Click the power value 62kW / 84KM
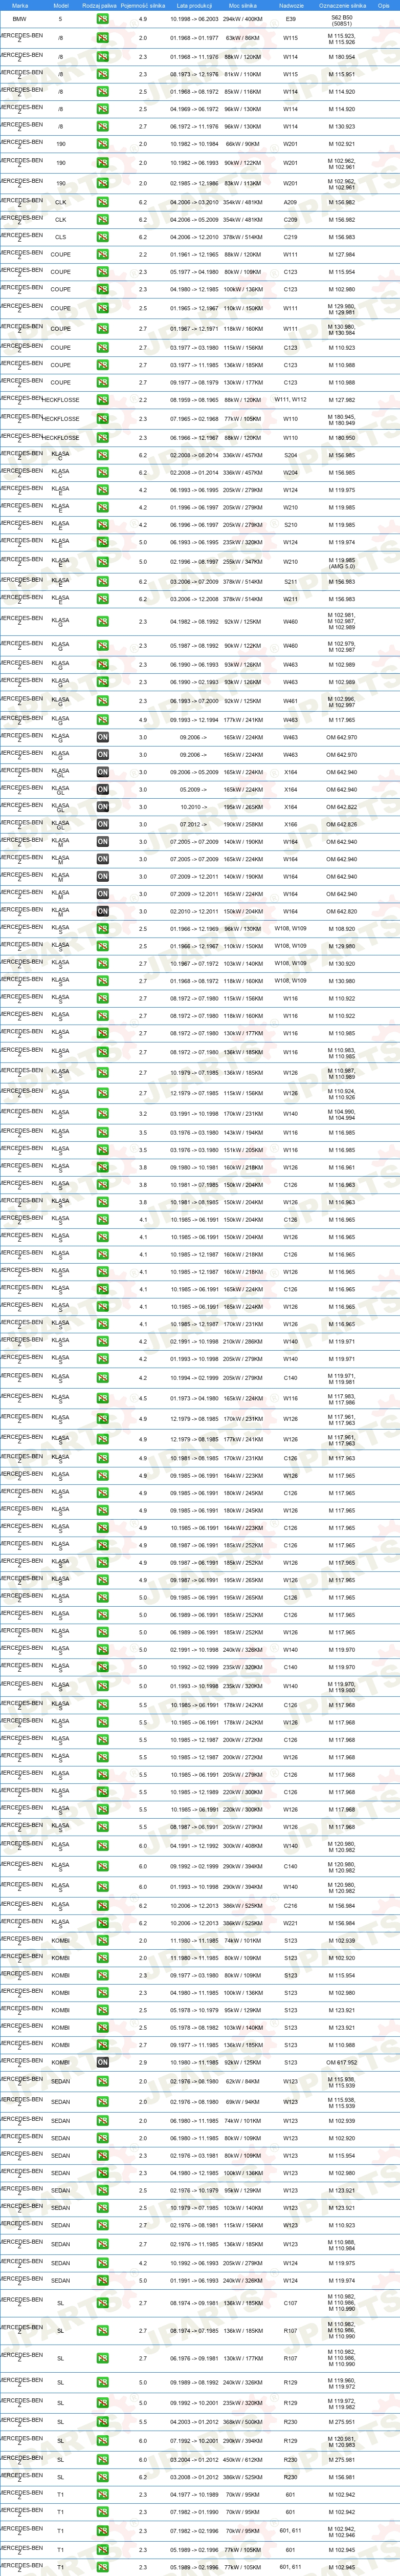 click(x=242, y=2082)
